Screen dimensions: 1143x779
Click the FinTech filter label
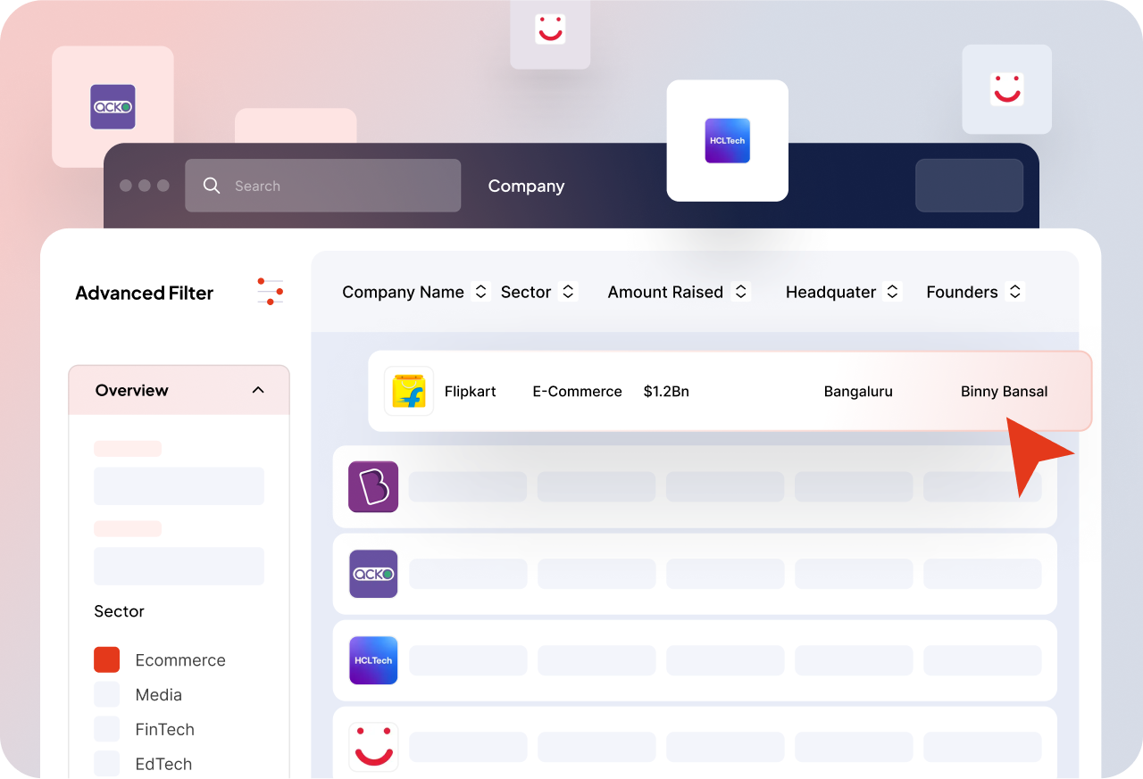click(165, 730)
